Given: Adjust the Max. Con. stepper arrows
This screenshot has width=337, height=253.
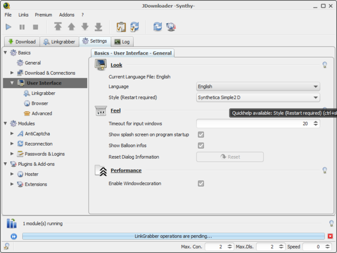Looking at the screenshot, I should pyautogui.click(x=230, y=247).
